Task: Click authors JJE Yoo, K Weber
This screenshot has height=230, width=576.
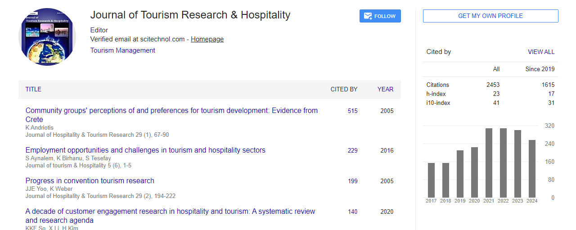Action: 49,189
